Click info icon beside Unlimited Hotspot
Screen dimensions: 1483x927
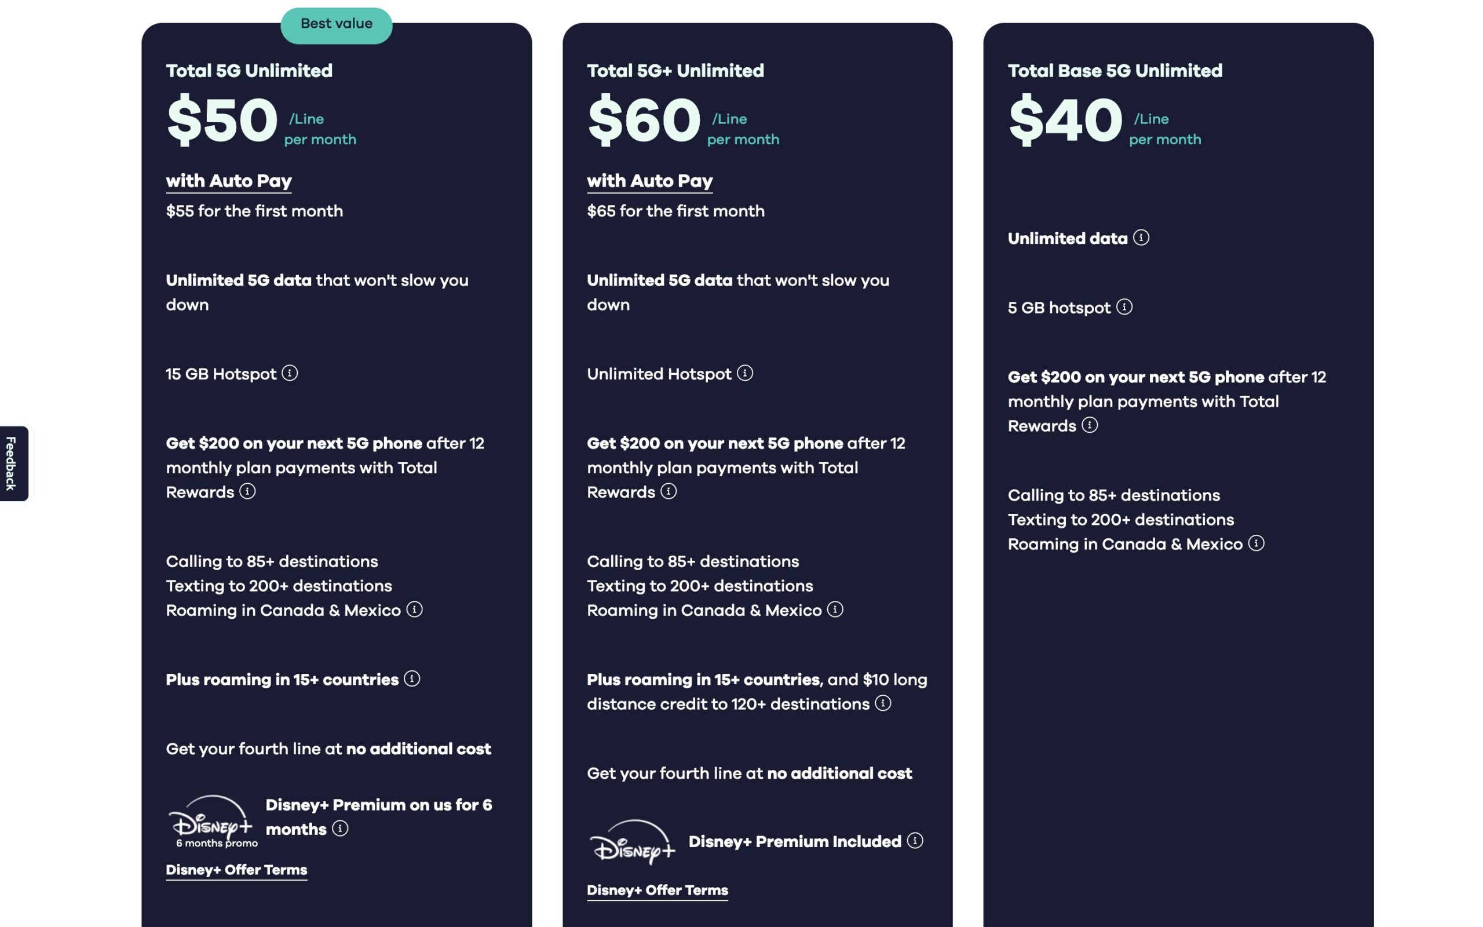coord(744,373)
